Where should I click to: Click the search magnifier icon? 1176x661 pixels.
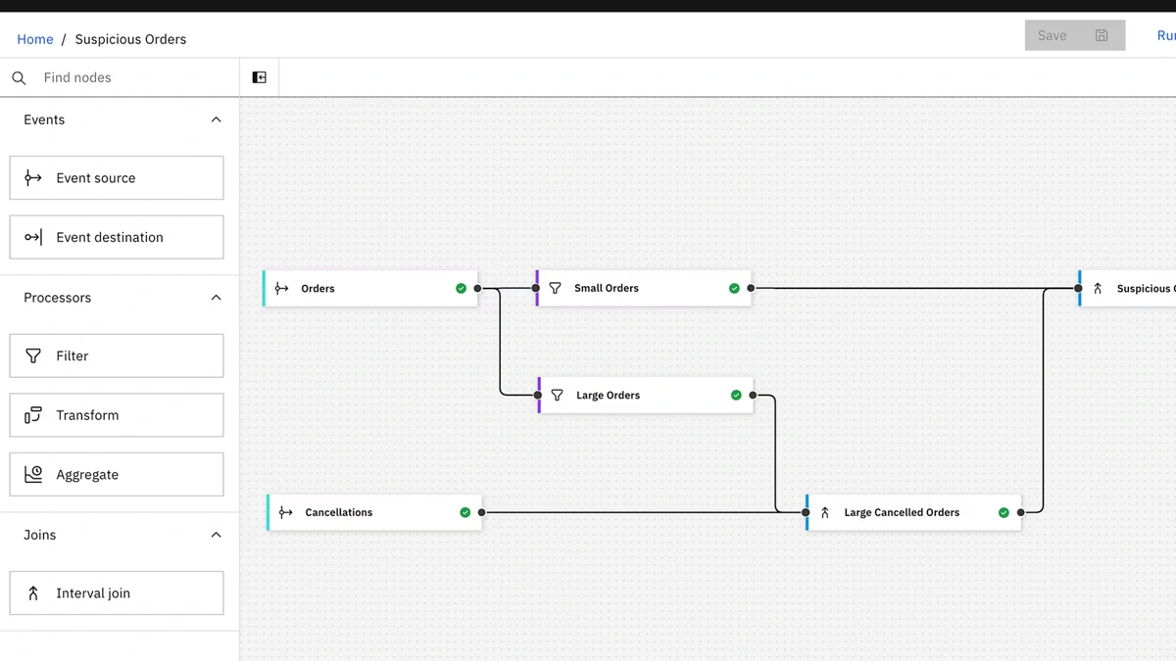(19, 77)
